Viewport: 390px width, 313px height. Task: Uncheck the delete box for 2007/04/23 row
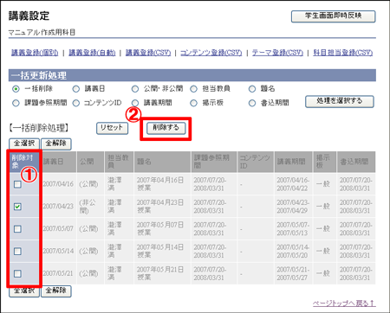pyautogui.click(x=17, y=207)
